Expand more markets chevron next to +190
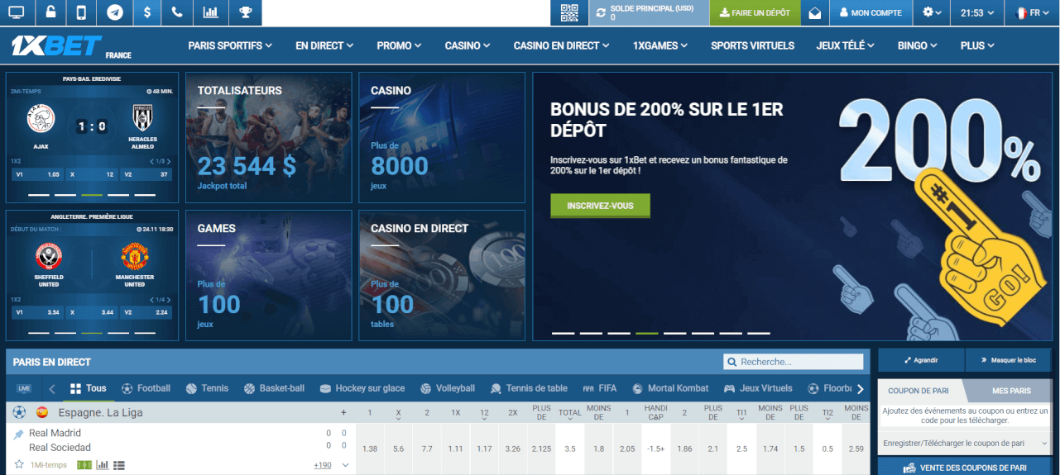1060x475 pixels. (x=346, y=465)
